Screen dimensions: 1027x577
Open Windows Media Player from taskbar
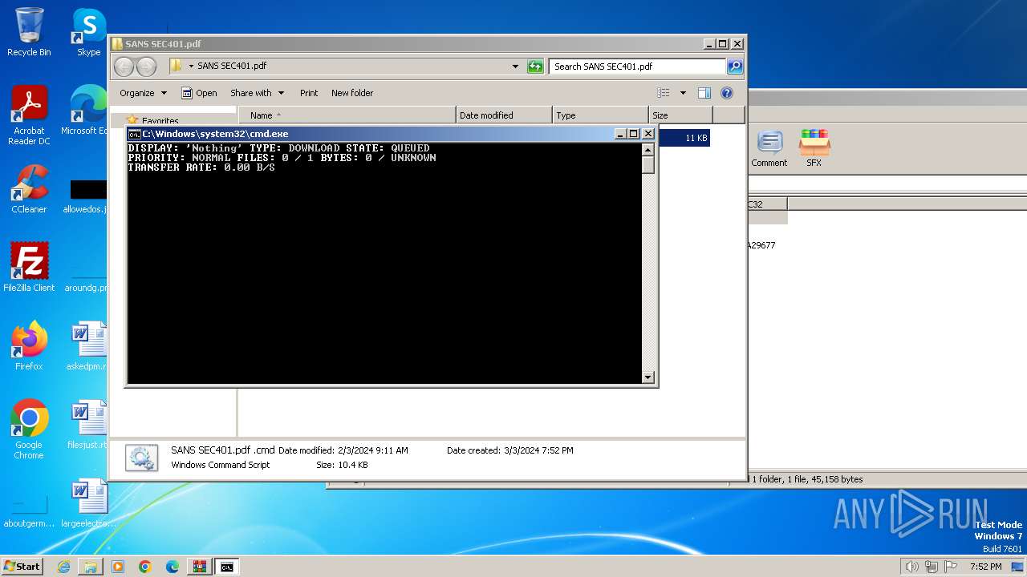[x=118, y=567]
